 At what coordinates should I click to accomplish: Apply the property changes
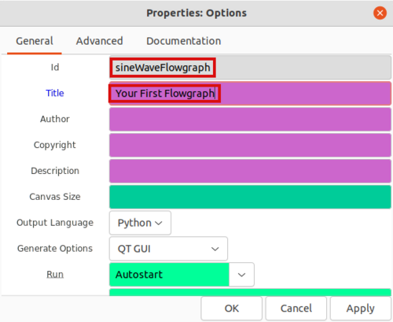tap(361, 309)
